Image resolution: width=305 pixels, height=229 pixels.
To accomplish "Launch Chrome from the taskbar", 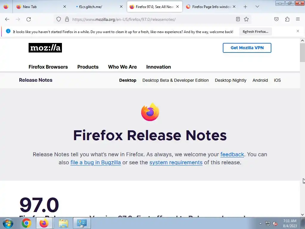I will tap(27, 223).
